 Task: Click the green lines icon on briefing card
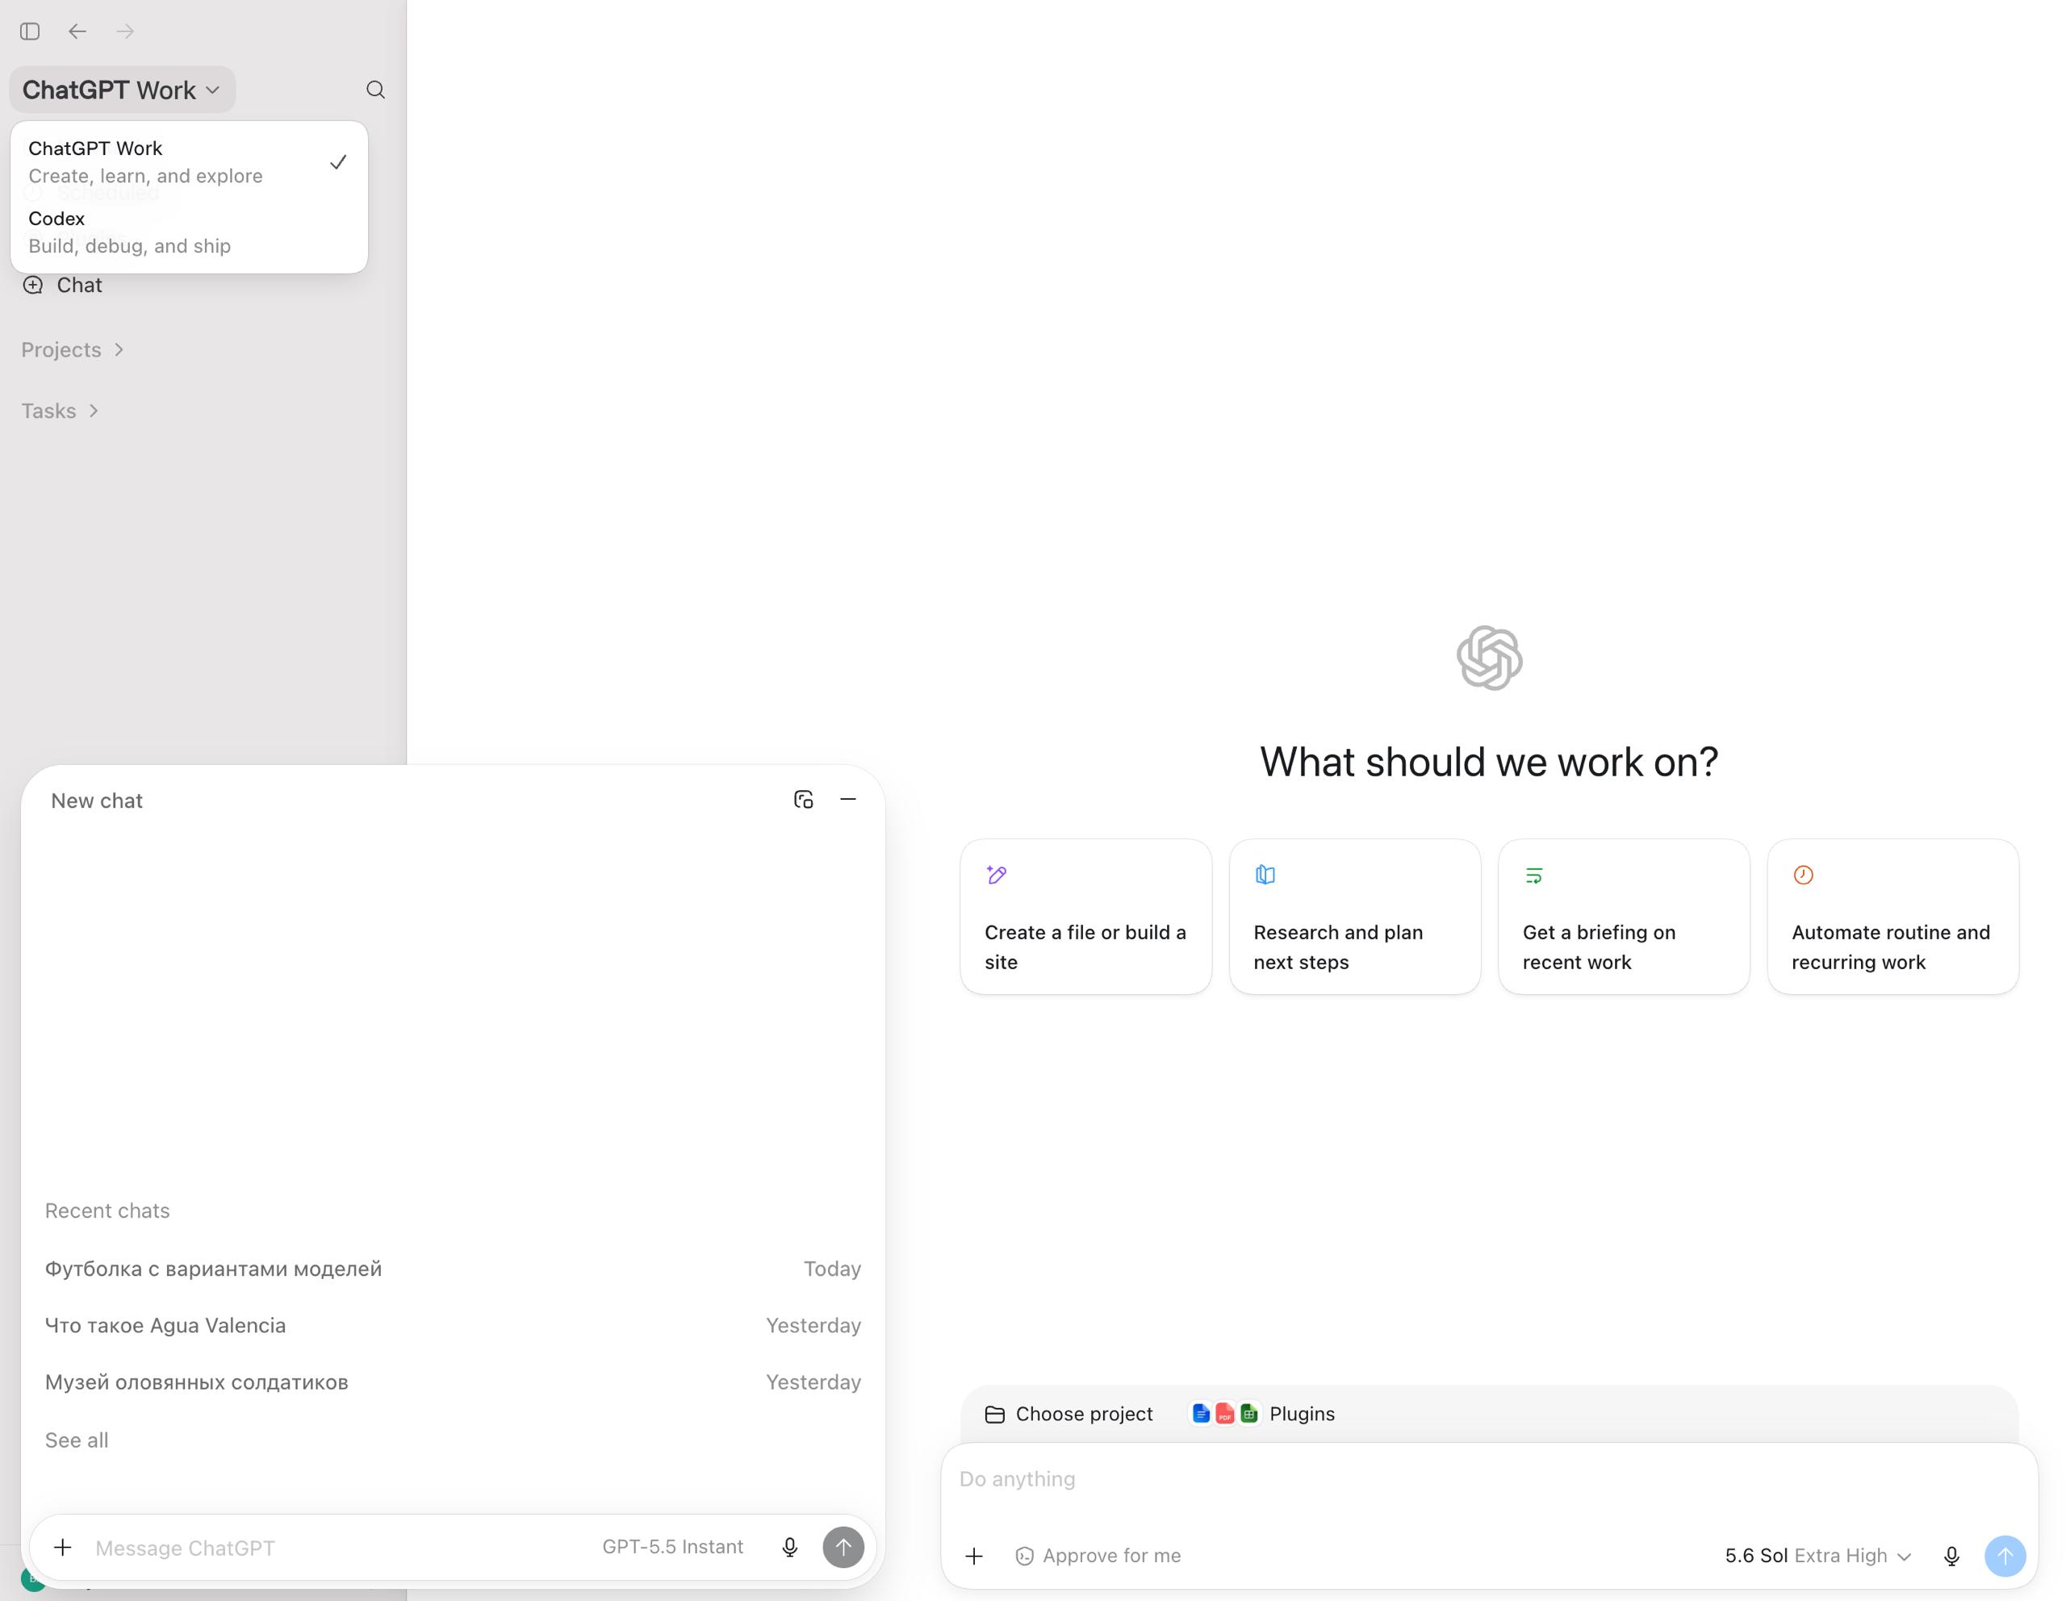coord(1534,875)
